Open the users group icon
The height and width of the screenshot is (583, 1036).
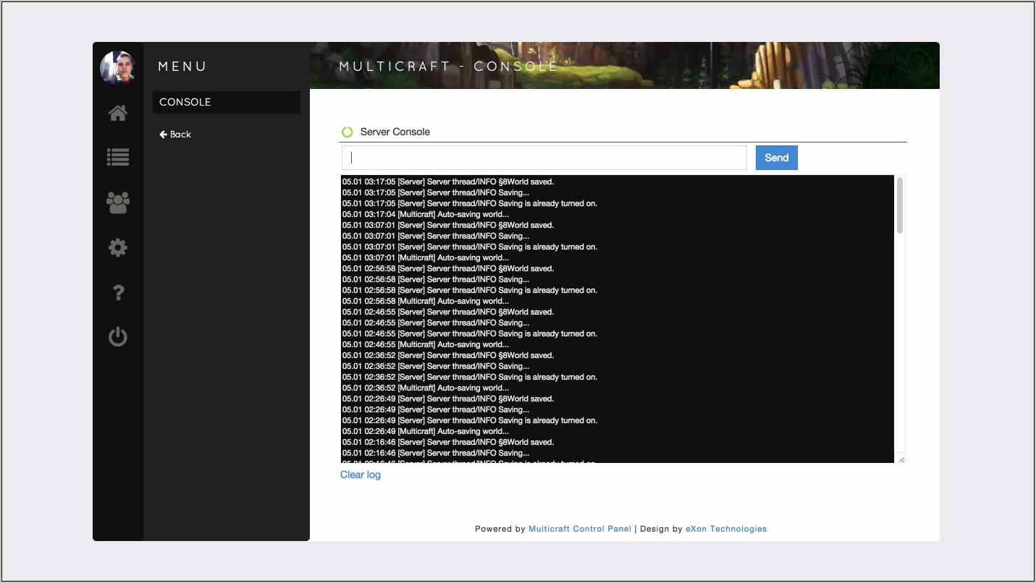tap(118, 202)
